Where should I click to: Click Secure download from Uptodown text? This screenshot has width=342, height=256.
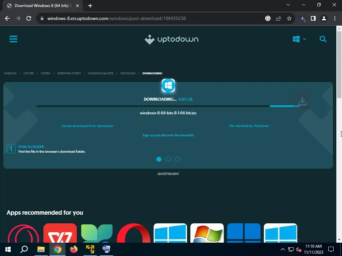click(87, 126)
